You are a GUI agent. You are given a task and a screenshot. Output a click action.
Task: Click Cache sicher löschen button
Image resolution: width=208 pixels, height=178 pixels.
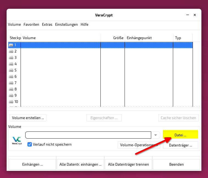178,118
